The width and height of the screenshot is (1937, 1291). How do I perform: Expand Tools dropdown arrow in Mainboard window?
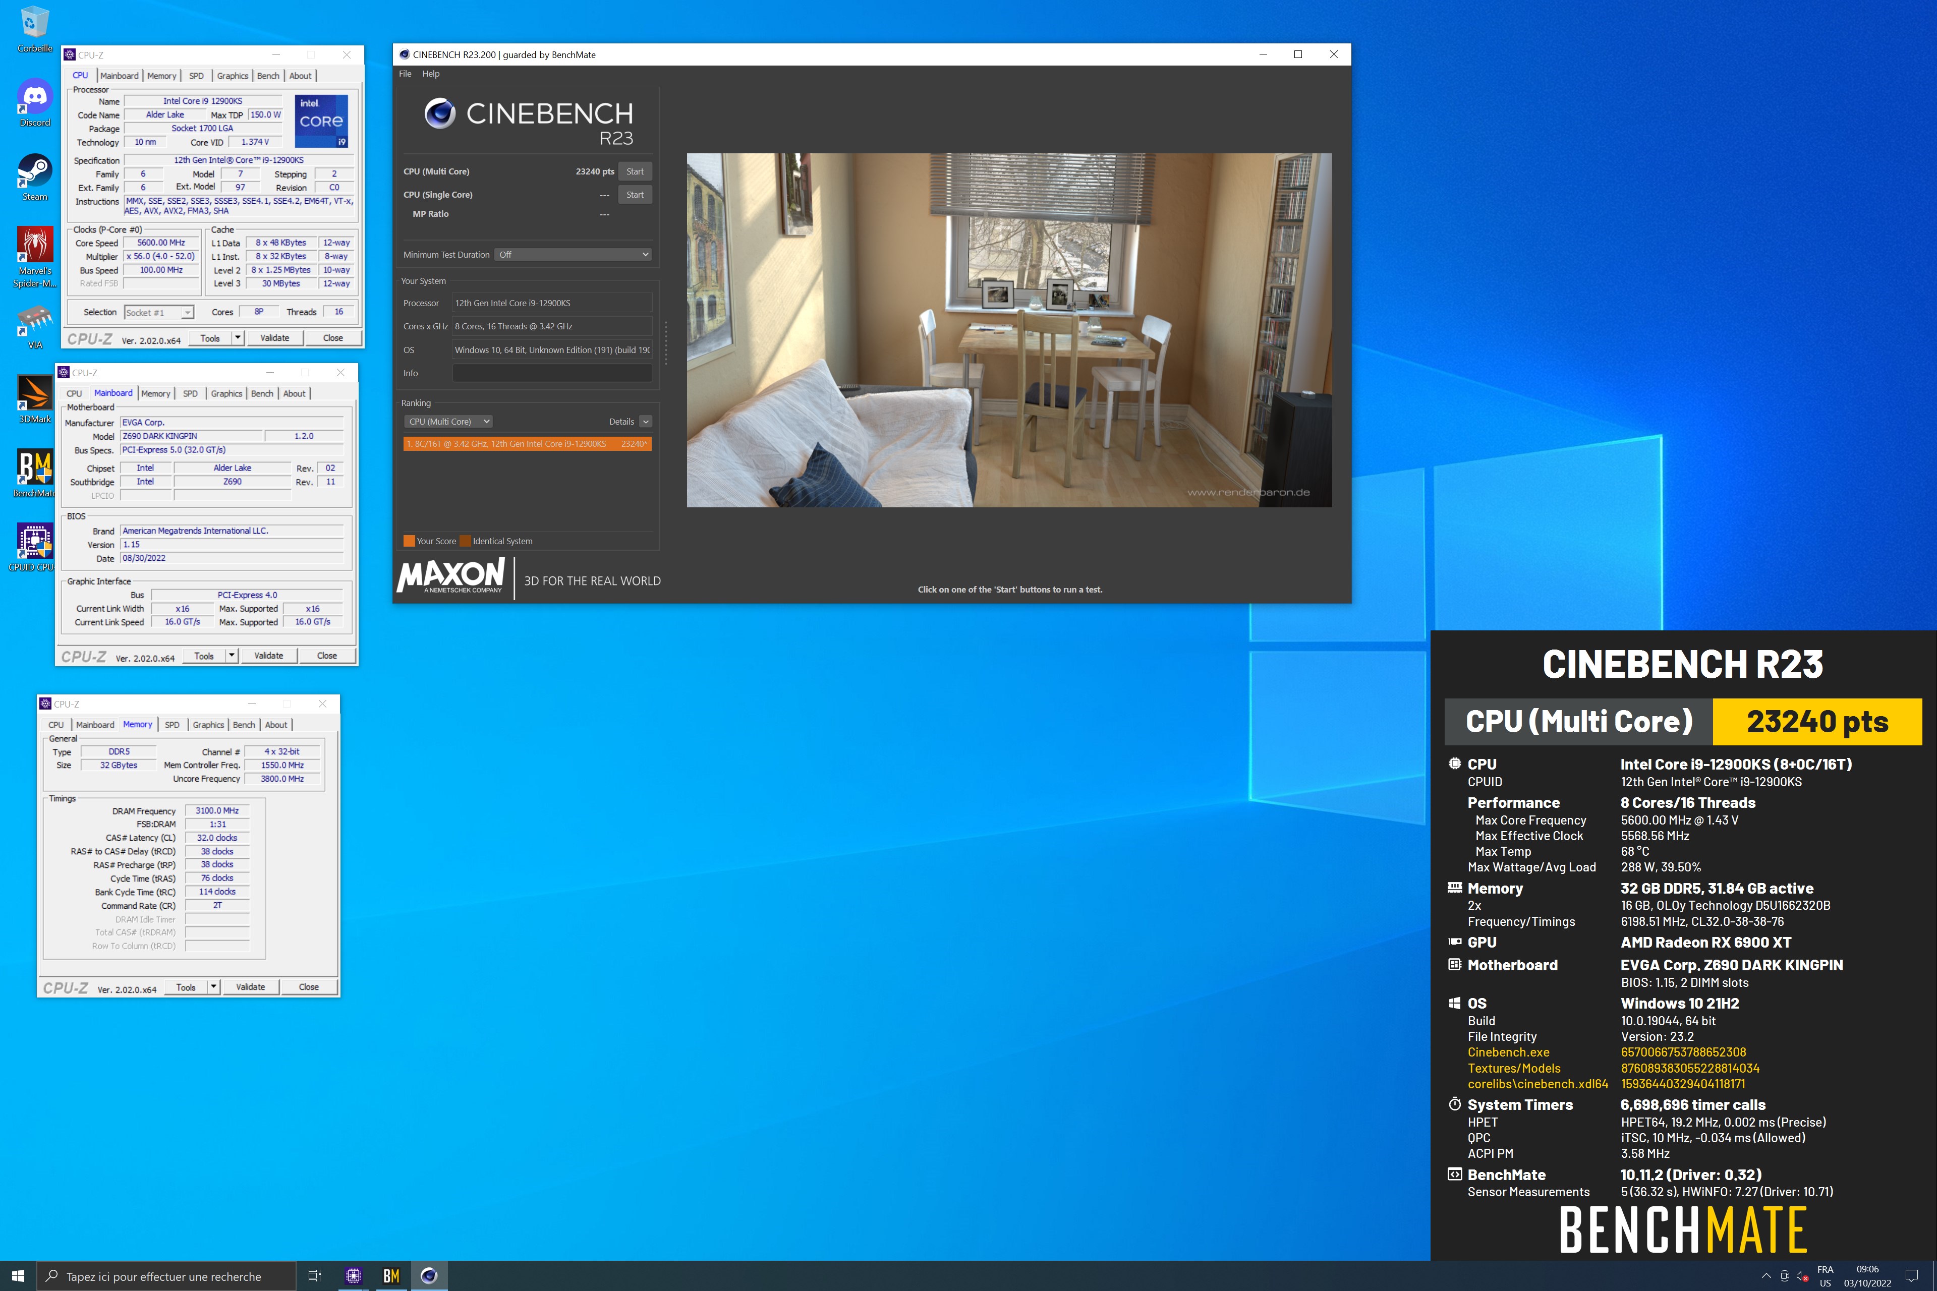pyautogui.click(x=232, y=656)
